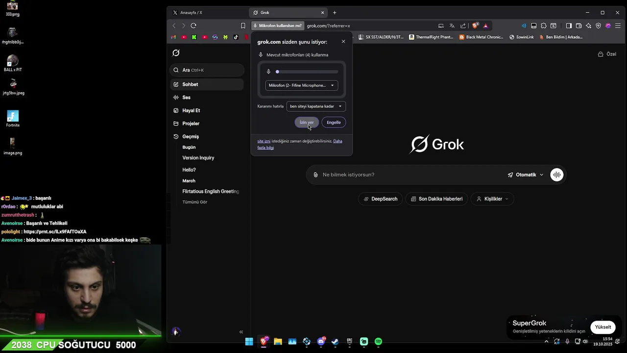Screen dimensions: 627x353
Task: Click the 'Mikrofon kullanılsın mı?' address bar chip
Action: point(277,25)
